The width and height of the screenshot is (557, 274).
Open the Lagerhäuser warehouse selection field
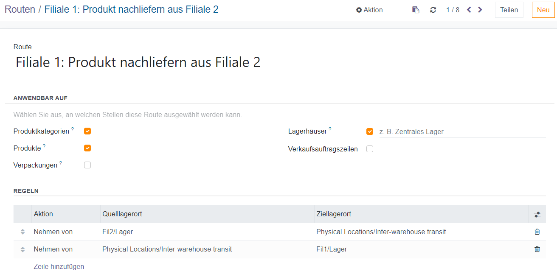[462, 132]
